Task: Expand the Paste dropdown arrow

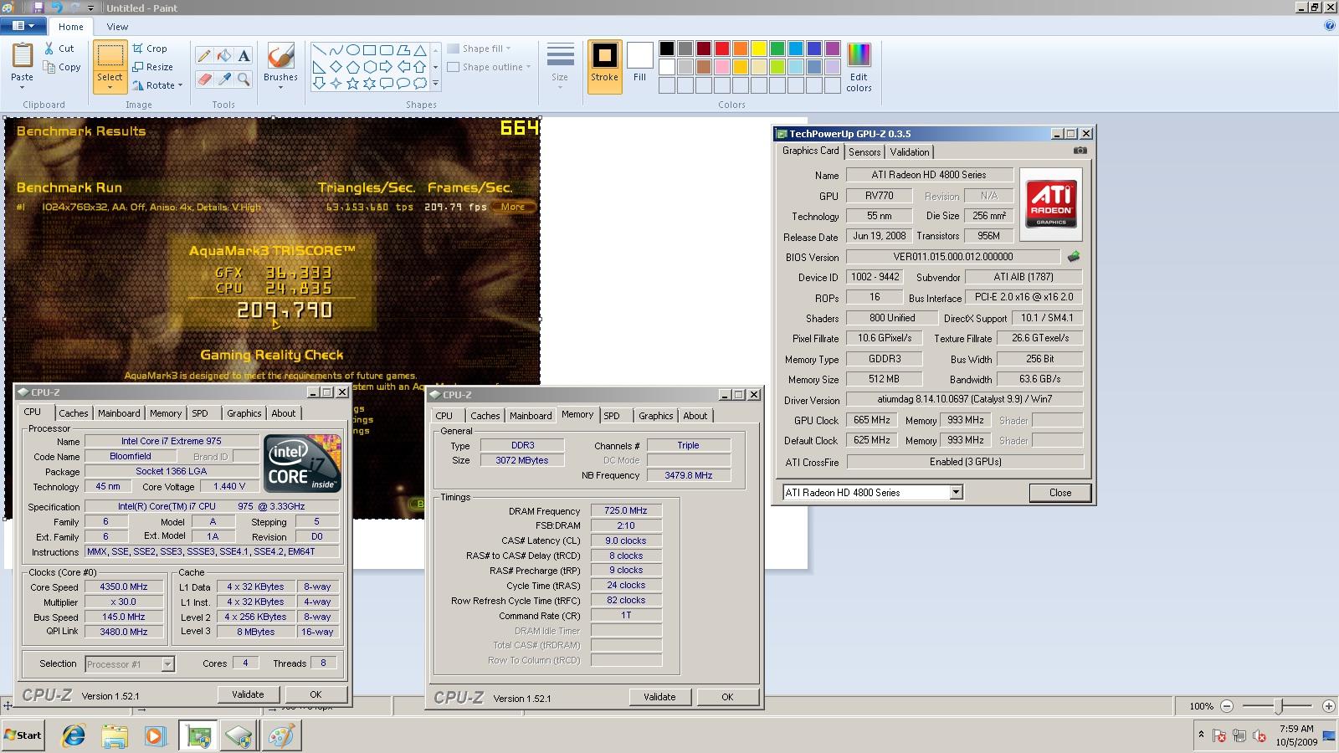Action: tap(22, 87)
